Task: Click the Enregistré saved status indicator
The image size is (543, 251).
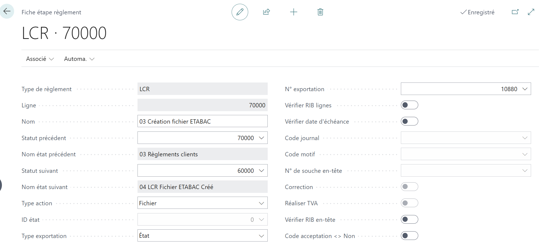Action: (477, 12)
